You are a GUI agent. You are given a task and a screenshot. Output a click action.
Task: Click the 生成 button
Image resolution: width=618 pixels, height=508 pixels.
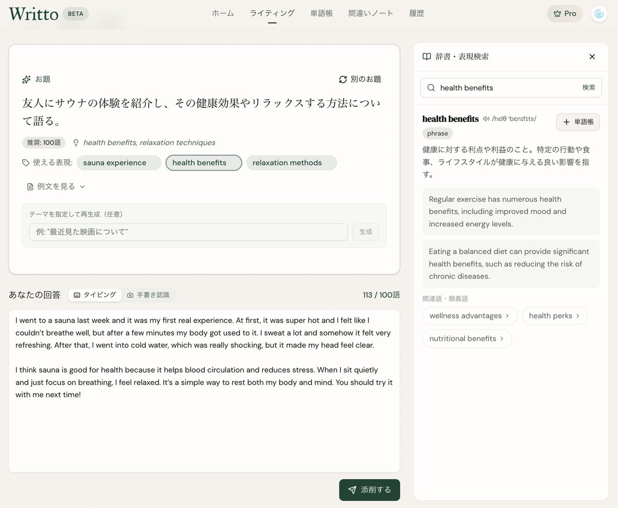point(366,232)
